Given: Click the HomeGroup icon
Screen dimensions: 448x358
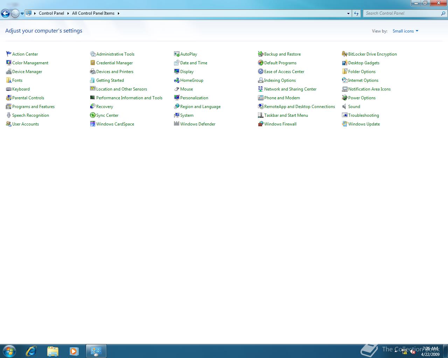Looking at the screenshot, I should click(177, 80).
